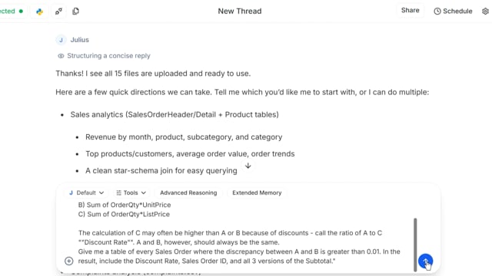
Task: Click the eye icon near Structuring reply
Action: tap(61, 56)
